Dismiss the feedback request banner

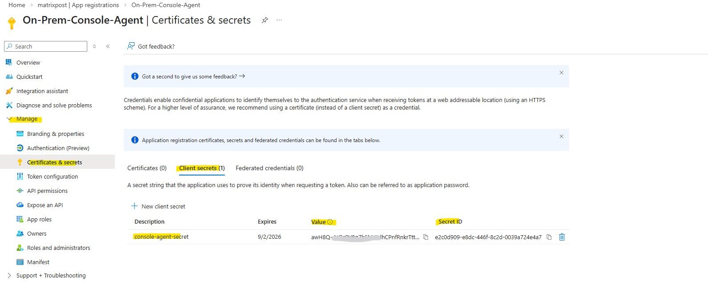click(x=562, y=73)
